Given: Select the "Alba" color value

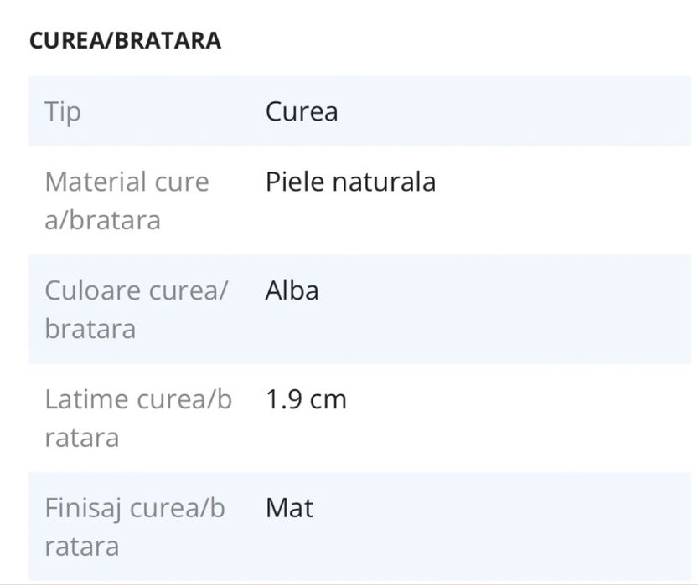Looking at the screenshot, I should click(x=292, y=290).
